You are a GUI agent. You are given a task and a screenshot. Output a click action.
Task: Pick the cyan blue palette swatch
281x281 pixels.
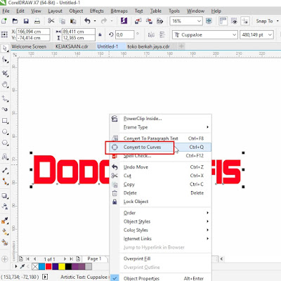[42, 266]
